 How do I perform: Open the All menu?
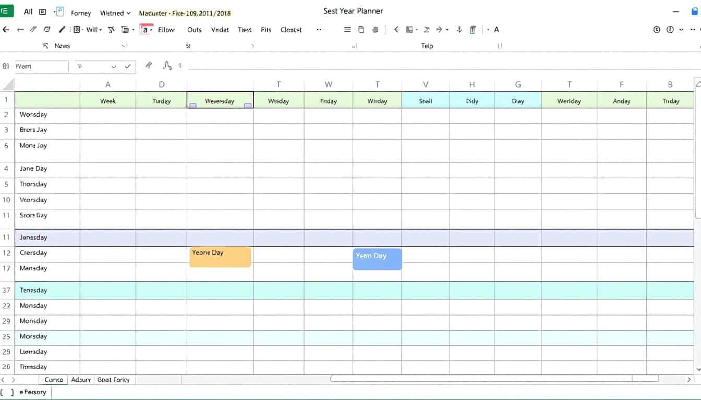pos(28,12)
